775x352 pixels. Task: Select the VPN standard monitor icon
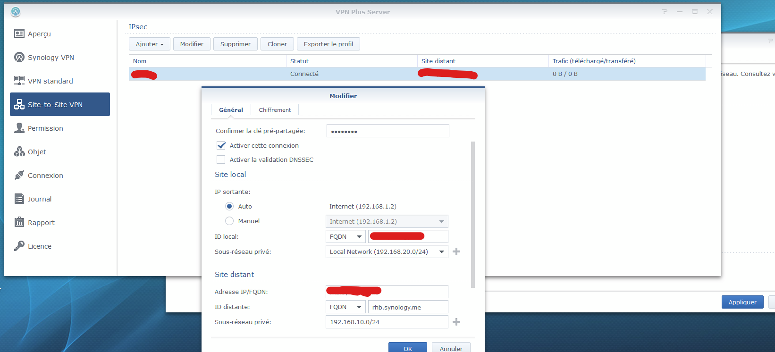pyautogui.click(x=19, y=81)
